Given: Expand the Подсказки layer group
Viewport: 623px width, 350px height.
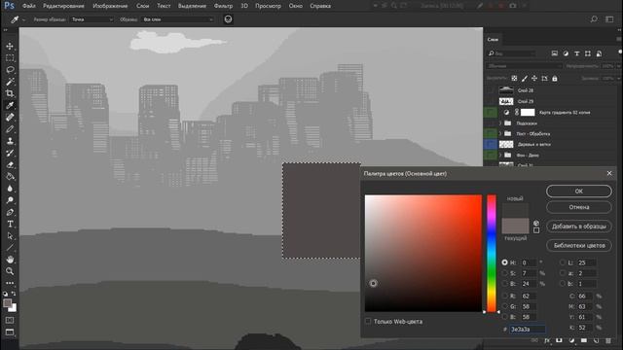Looking at the screenshot, I should (500, 123).
